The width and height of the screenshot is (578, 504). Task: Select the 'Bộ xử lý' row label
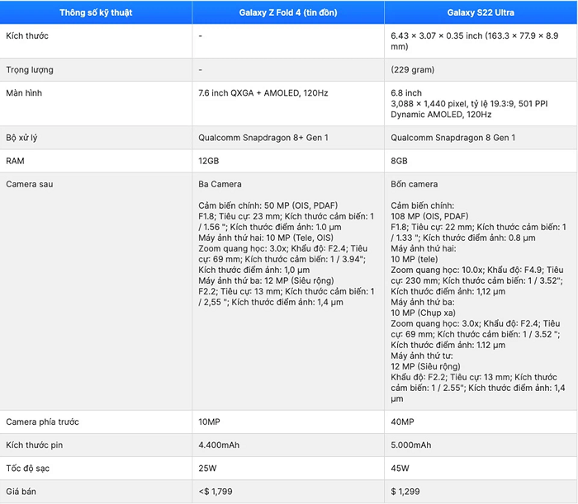(x=23, y=138)
